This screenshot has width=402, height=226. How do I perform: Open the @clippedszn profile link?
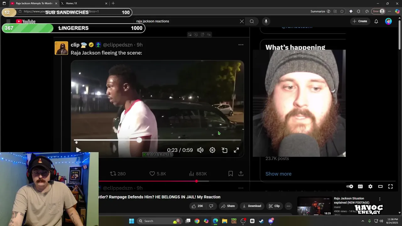click(x=118, y=45)
